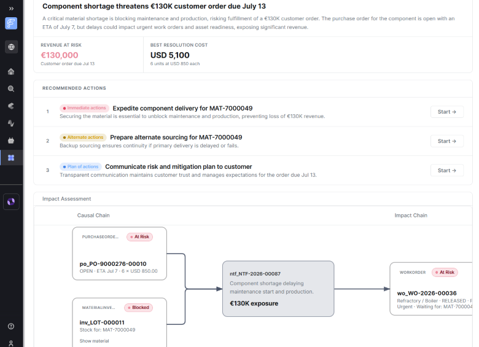Click At Risk badge on work order card
Screen dimensions: 479x347
click(x=445, y=272)
